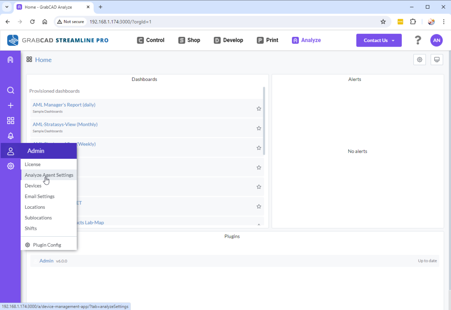Image resolution: width=451 pixels, height=310 pixels.
Task: Click the dashboards list scrollbar
Action: pyautogui.click(x=264, y=121)
